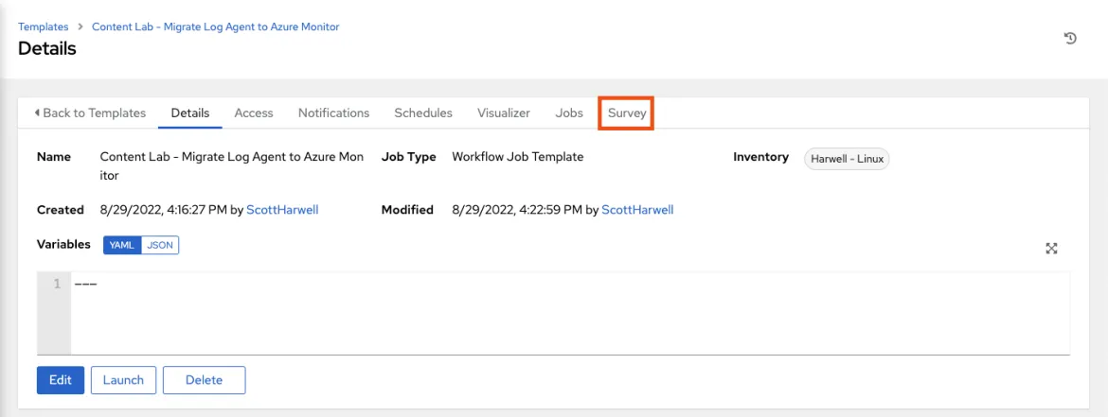
Task: Switch Variables view to JSON
Action: point(160,245)
